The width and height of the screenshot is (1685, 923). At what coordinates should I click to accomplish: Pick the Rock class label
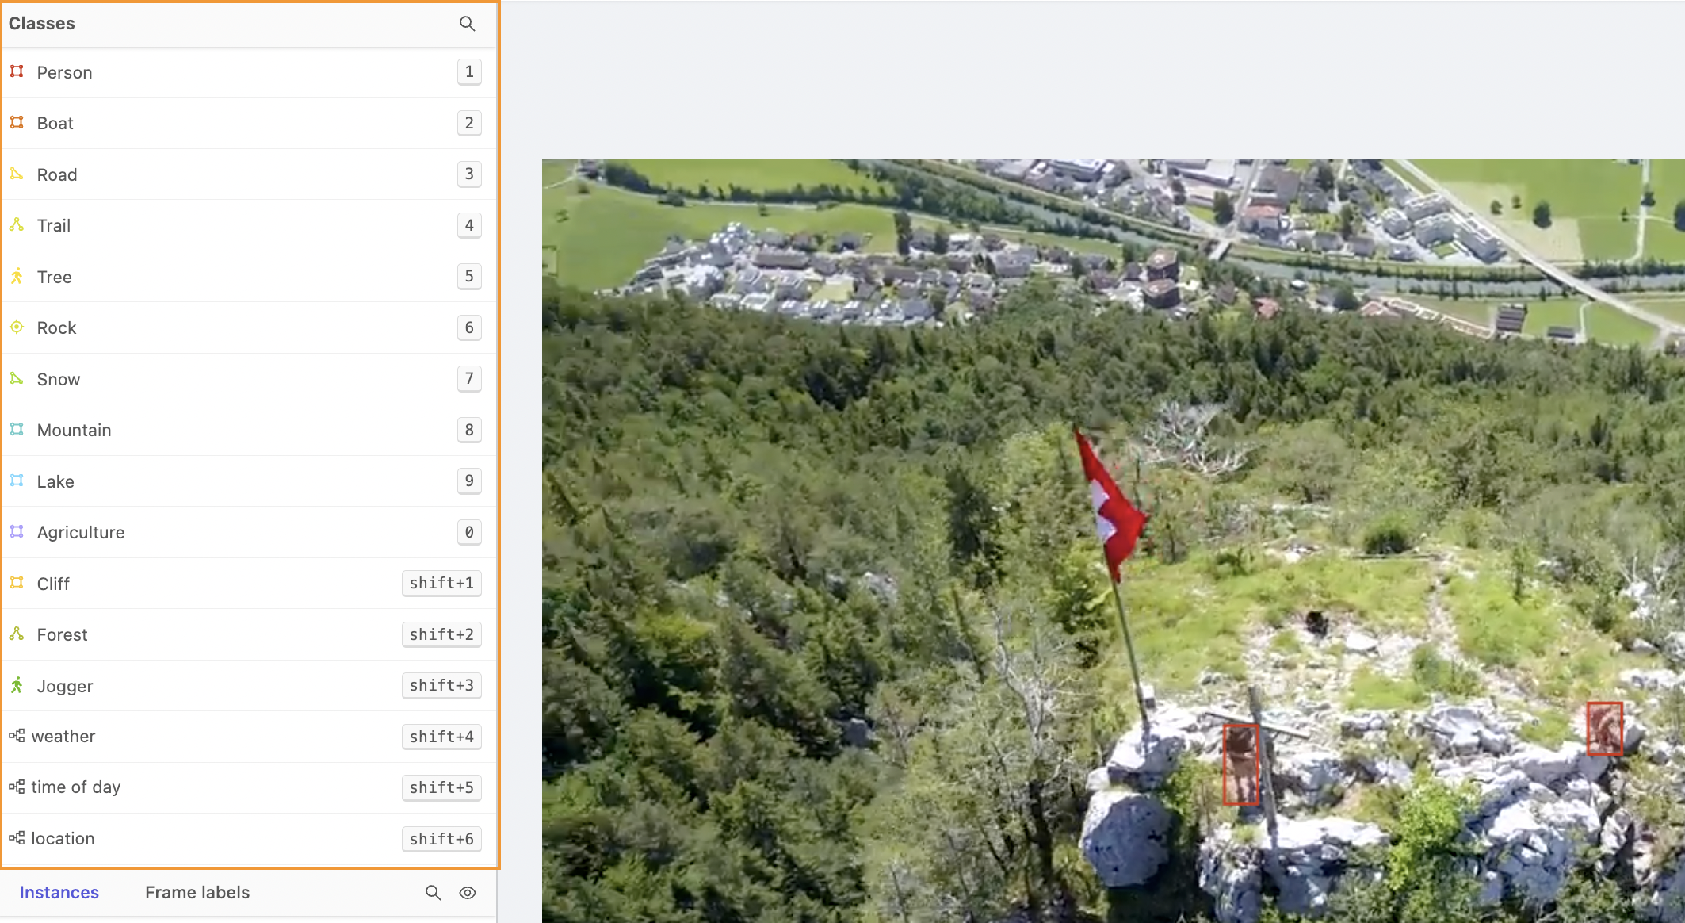(x=56, y=327)
